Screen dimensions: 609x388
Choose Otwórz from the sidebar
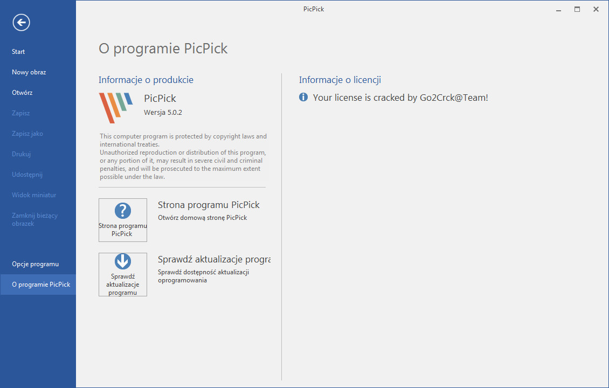(38, 93)
